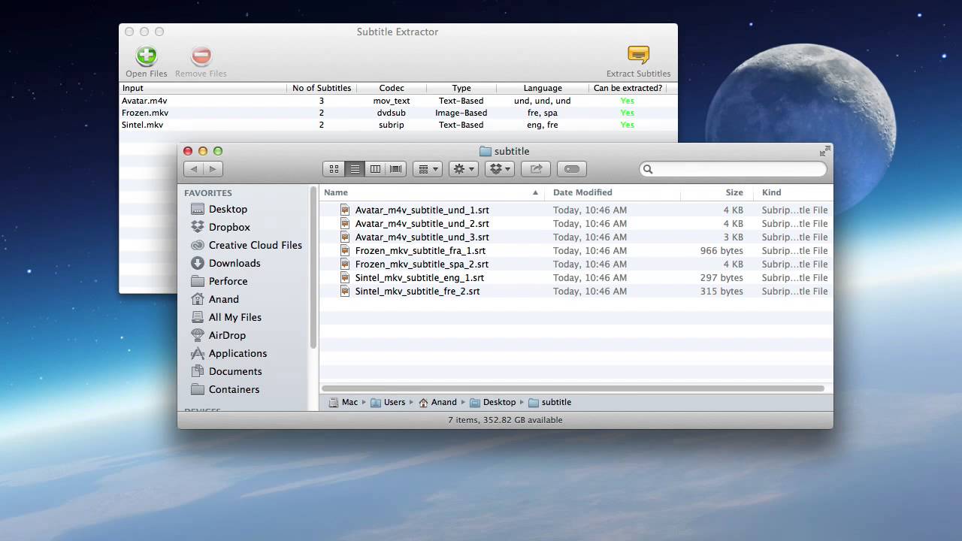Screen dimensions: 962x541
Task: Click the Type column header in Subtitle Extractor
Action: pyautogui.click(x=461, y=88)
